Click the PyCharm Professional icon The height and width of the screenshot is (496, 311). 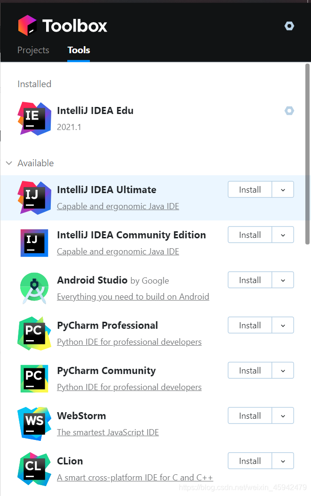34,333
